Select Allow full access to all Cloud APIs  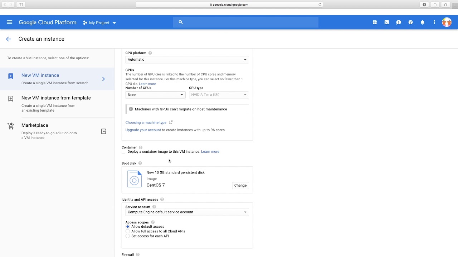coord(127,231)
